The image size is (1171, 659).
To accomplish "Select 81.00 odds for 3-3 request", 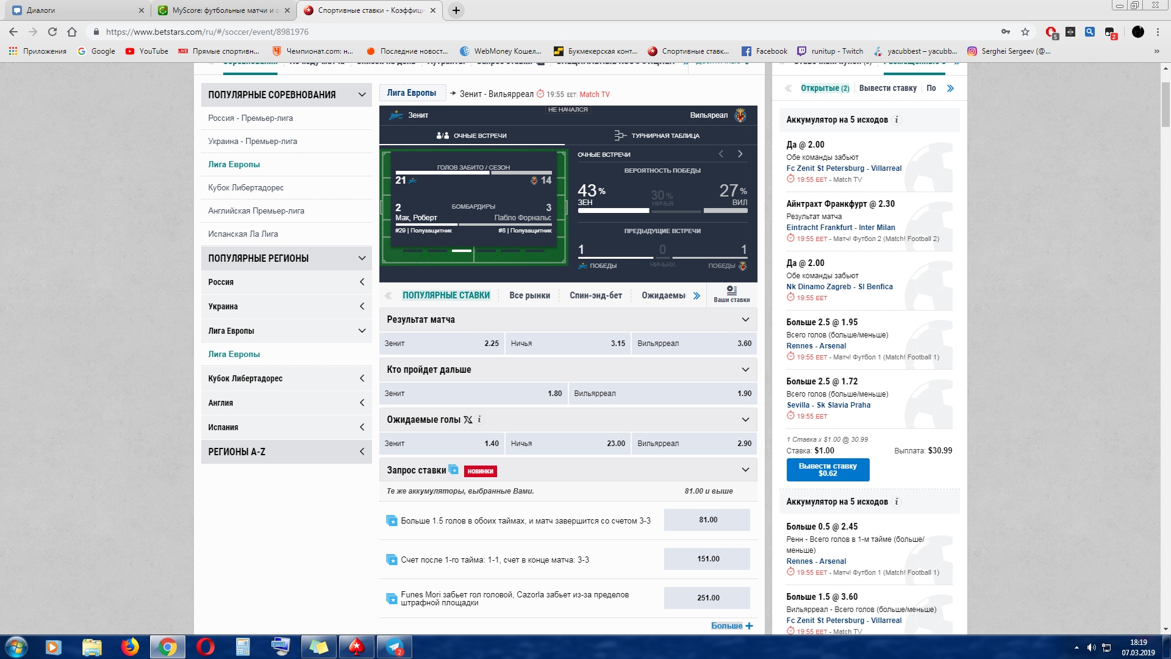I will click(x=707, y=520).
